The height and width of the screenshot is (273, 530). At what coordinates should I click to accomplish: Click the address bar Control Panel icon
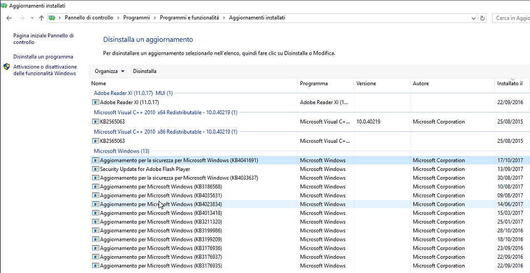[52, 18]
